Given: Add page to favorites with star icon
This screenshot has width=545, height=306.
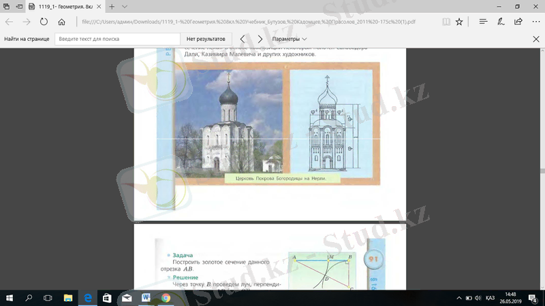Looking at the screenshot, I should 459,22.
